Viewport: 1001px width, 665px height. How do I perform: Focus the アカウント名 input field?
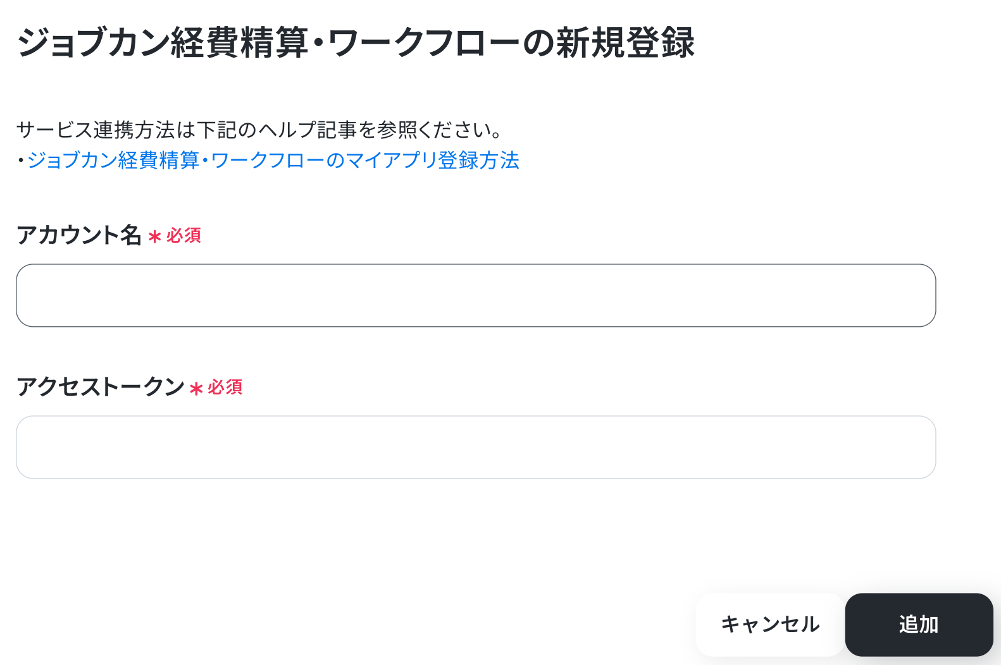[x=476, y=295]
